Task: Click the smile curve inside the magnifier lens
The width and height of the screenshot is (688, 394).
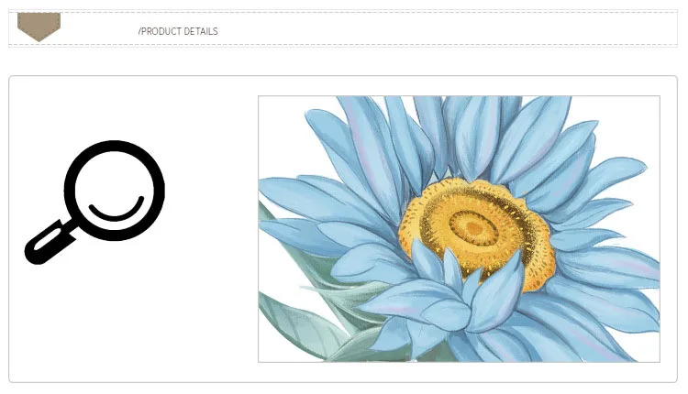Action: [x=117, y=209]
